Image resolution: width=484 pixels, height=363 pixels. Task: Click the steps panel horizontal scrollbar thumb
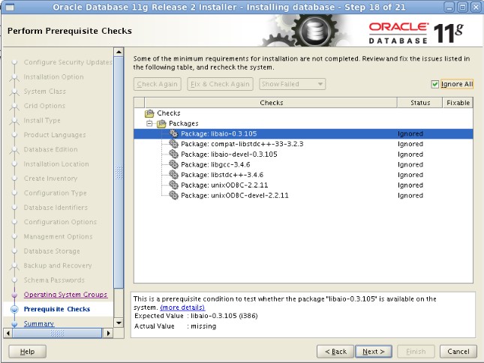57,333
